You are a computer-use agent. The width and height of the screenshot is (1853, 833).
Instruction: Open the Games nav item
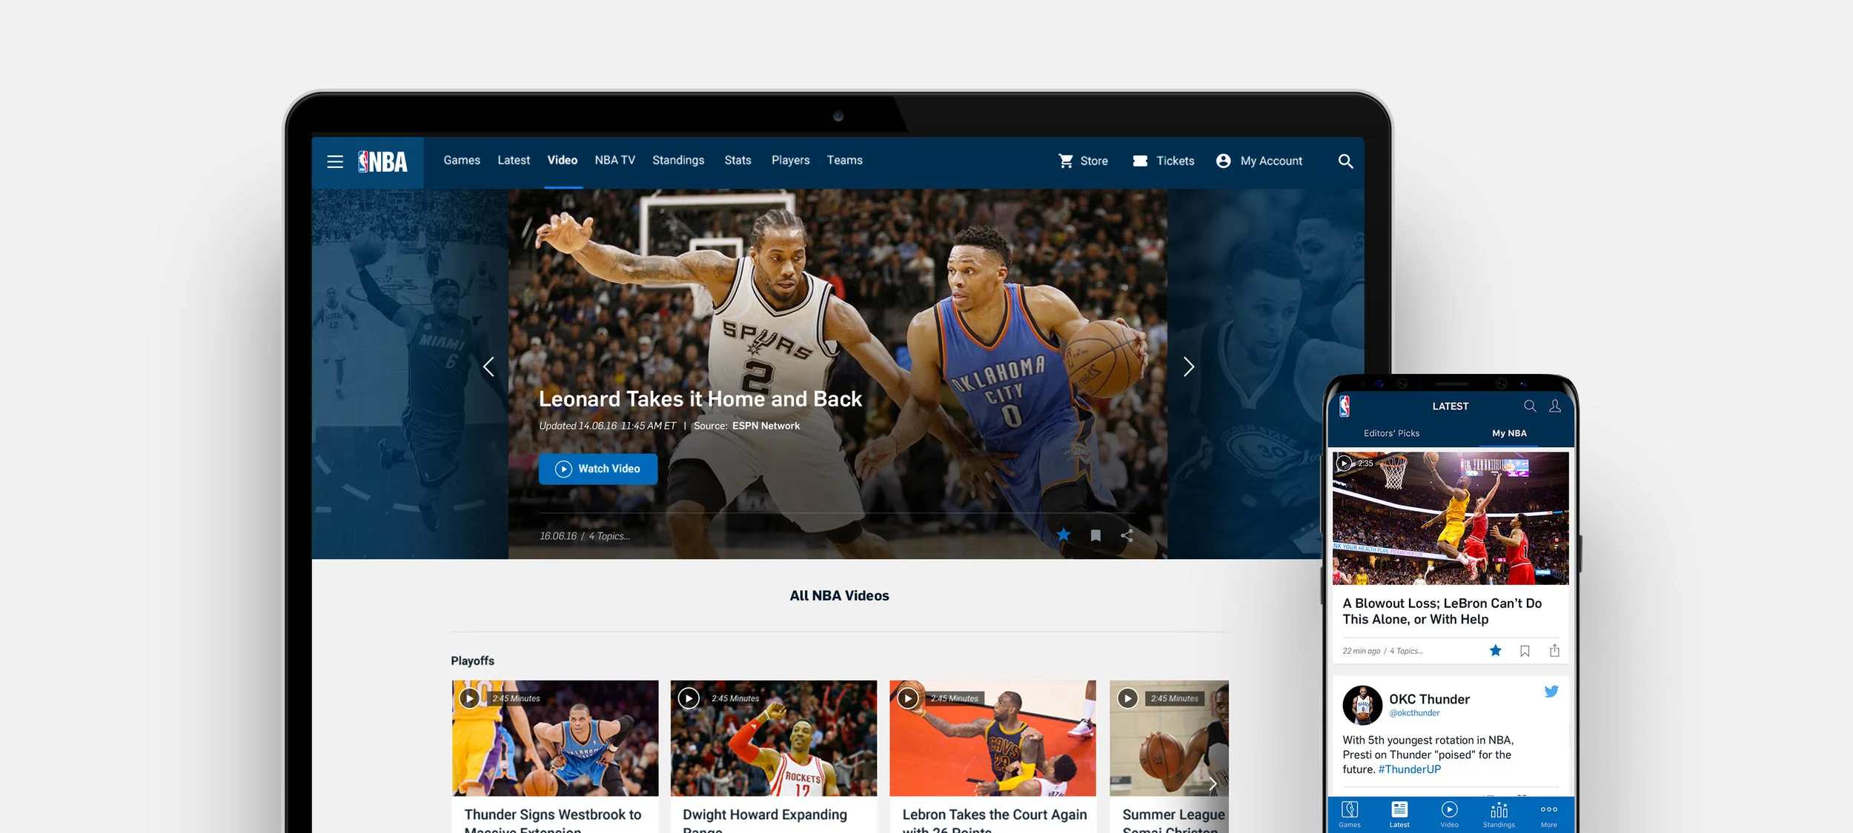(x=462, y=160)
